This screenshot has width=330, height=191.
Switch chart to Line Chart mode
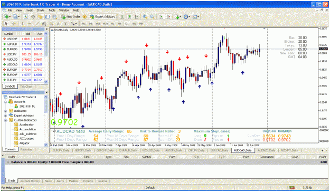point(137,16)
